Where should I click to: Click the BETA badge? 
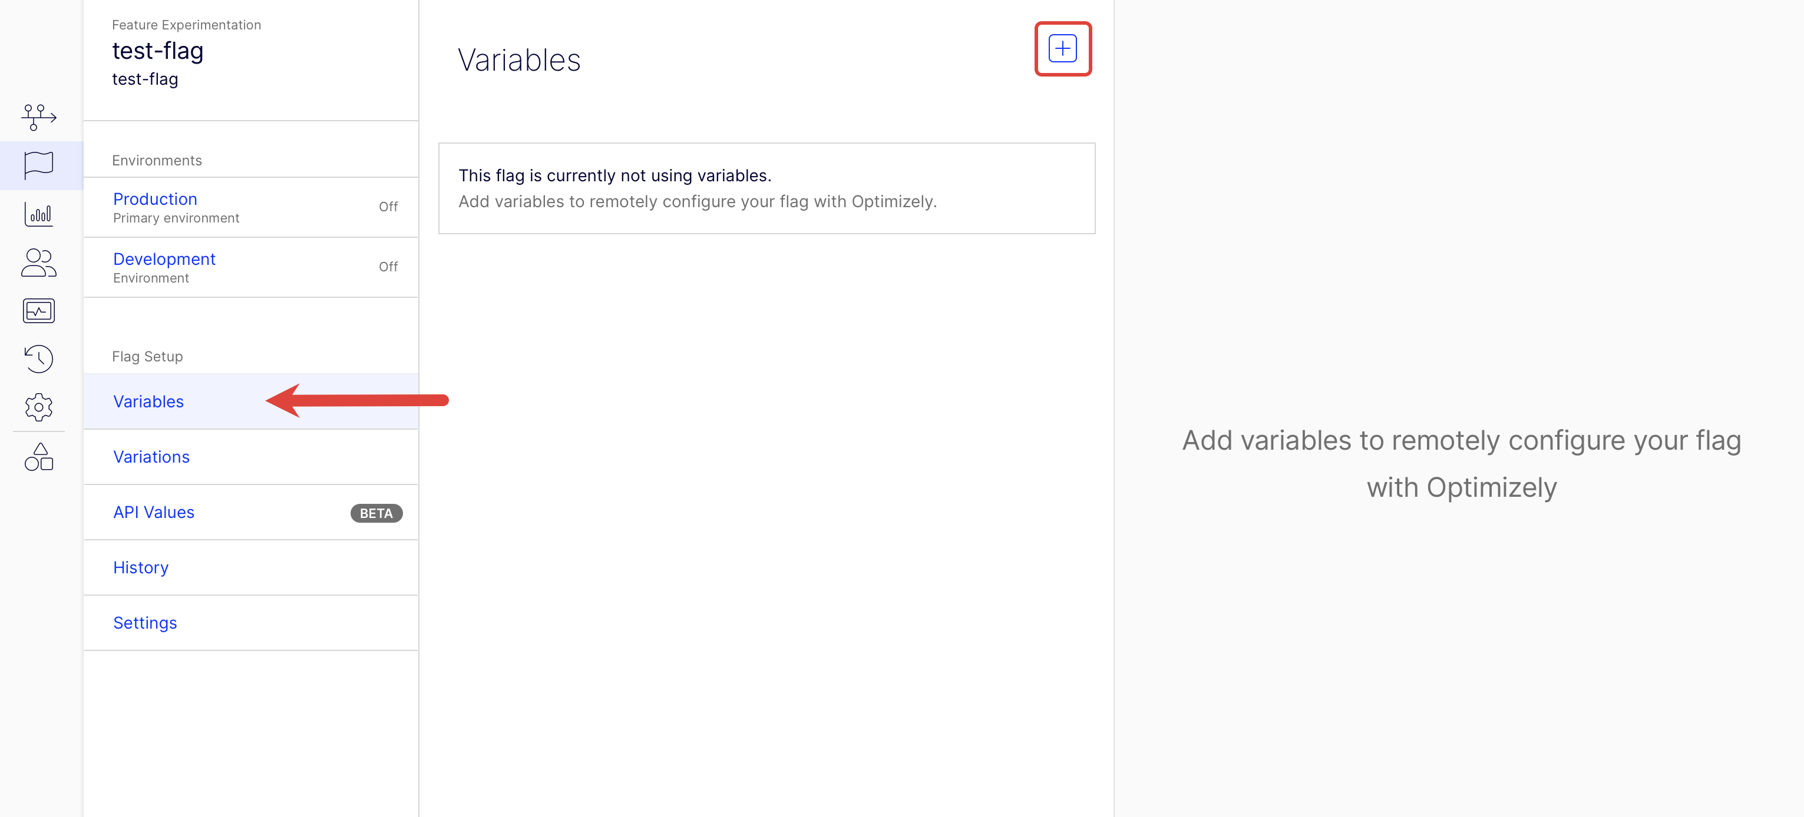376,513
